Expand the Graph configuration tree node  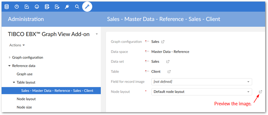[9, 58]
